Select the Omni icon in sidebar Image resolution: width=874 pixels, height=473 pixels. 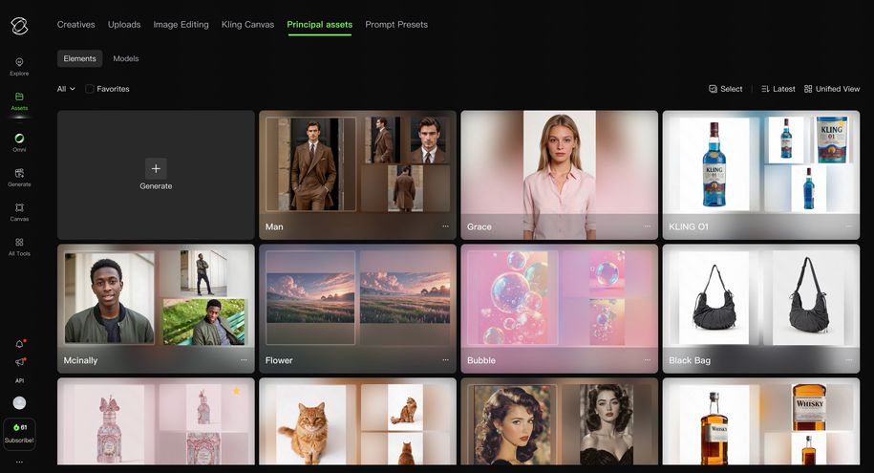coord(19,142)
